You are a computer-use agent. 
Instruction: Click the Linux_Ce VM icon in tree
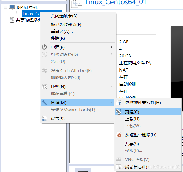[x=18, y=14]
